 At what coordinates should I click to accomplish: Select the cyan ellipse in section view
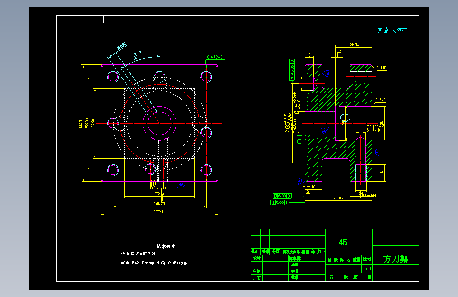pyautogui.click(x=345, y=117)
